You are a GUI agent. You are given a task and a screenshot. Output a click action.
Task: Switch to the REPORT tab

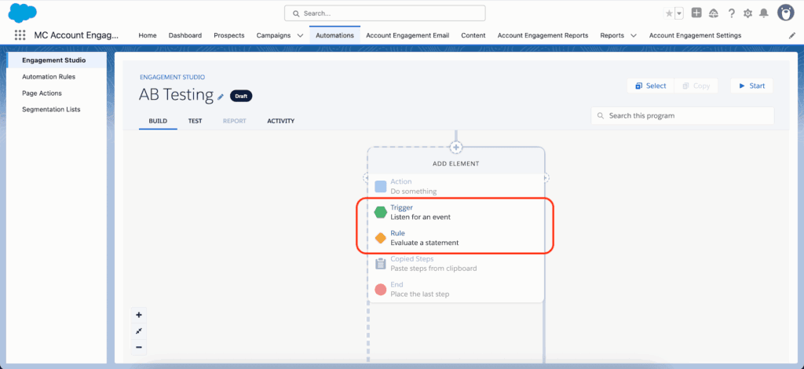click(x=234, y=121)
